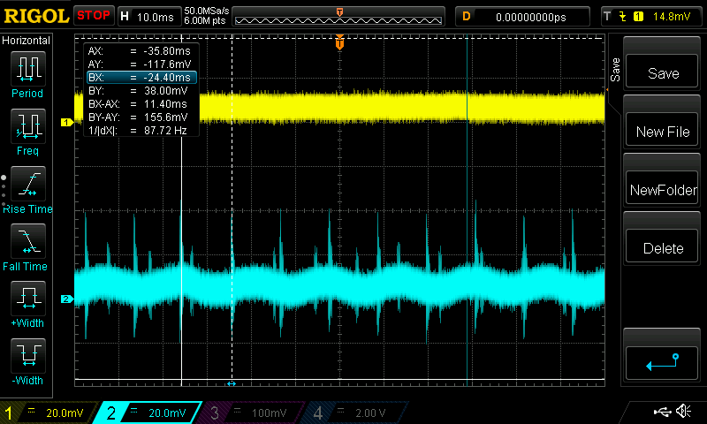Click the AX -35.80ms cursor readout

pos(140,51)
